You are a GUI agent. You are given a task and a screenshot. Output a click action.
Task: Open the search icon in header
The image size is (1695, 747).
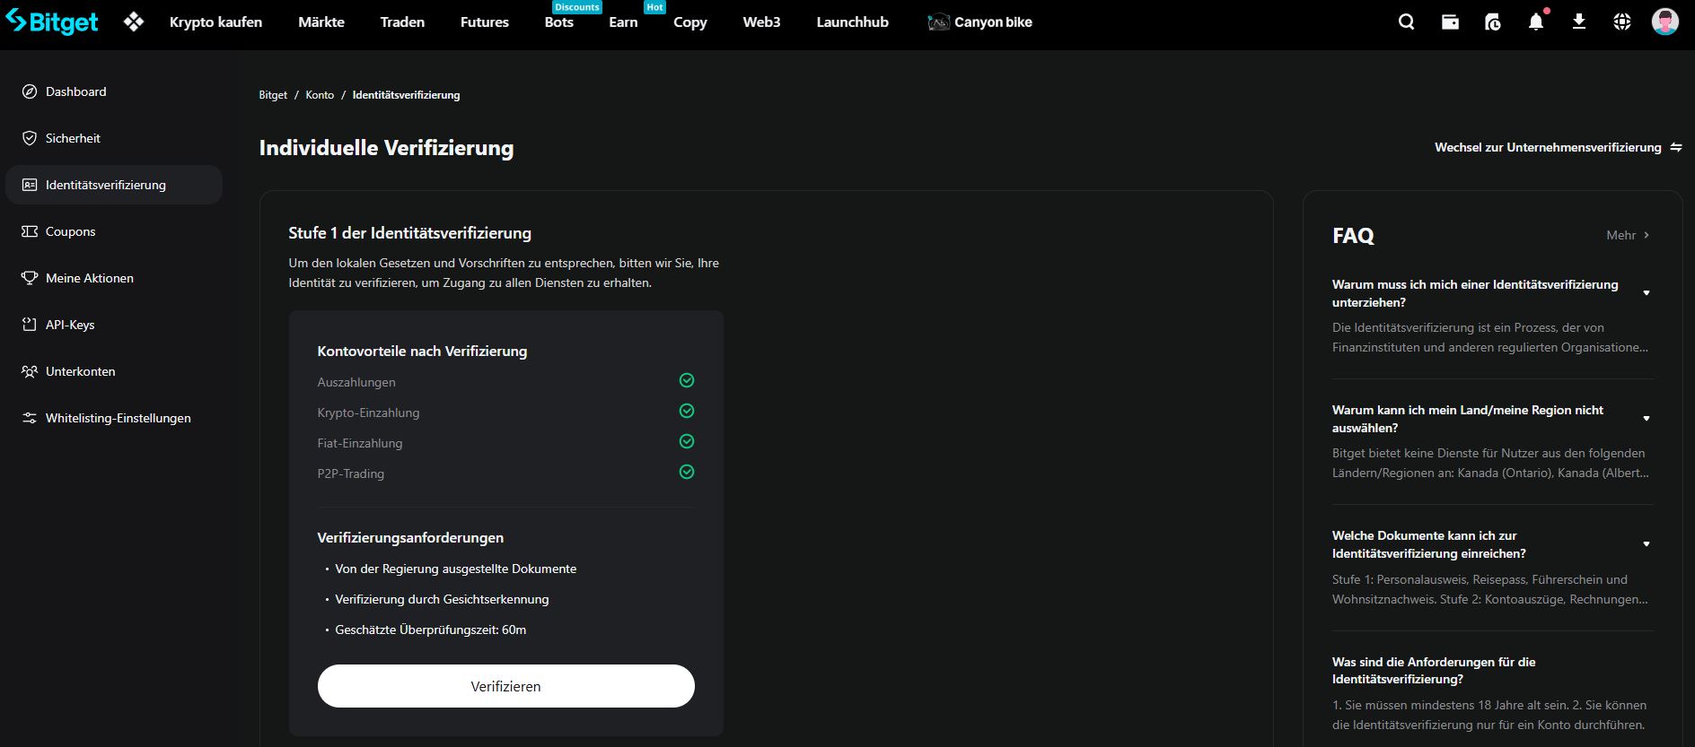pos(1406,22)
